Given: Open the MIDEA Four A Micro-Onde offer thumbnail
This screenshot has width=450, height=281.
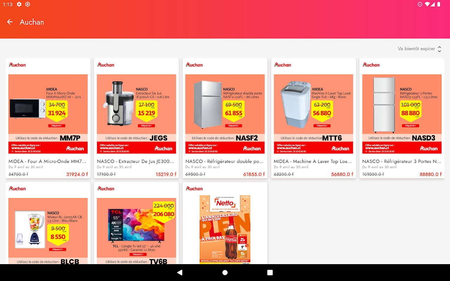Looking at the screenshot, I should coord(48,114).
